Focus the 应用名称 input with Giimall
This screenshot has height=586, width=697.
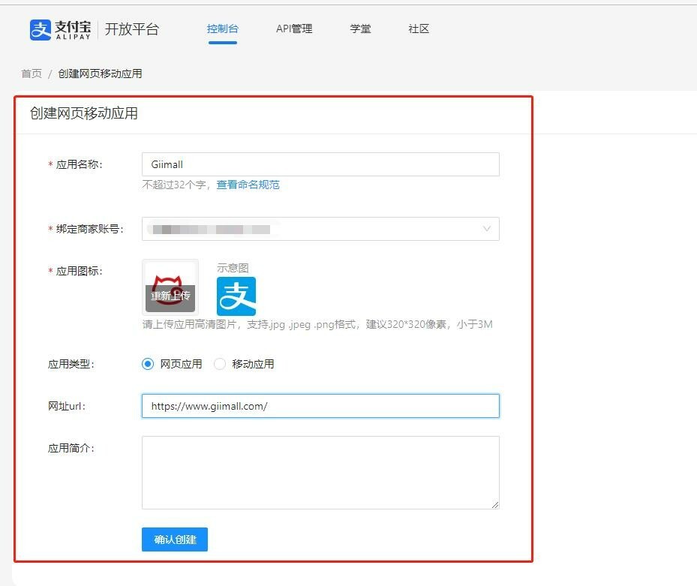[320, 164]
